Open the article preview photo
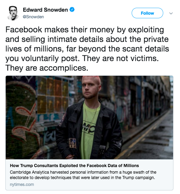 pyautogui.click(x=89, y=117)
